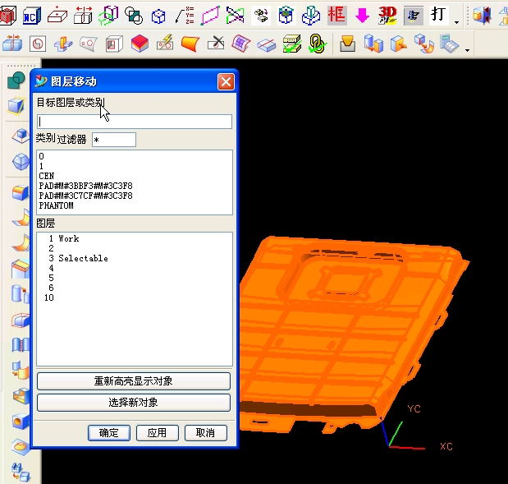The height and width of the screenshot is (484, 508).
Task: Click the magenta down arrow icon
Action: coord(362,16)
